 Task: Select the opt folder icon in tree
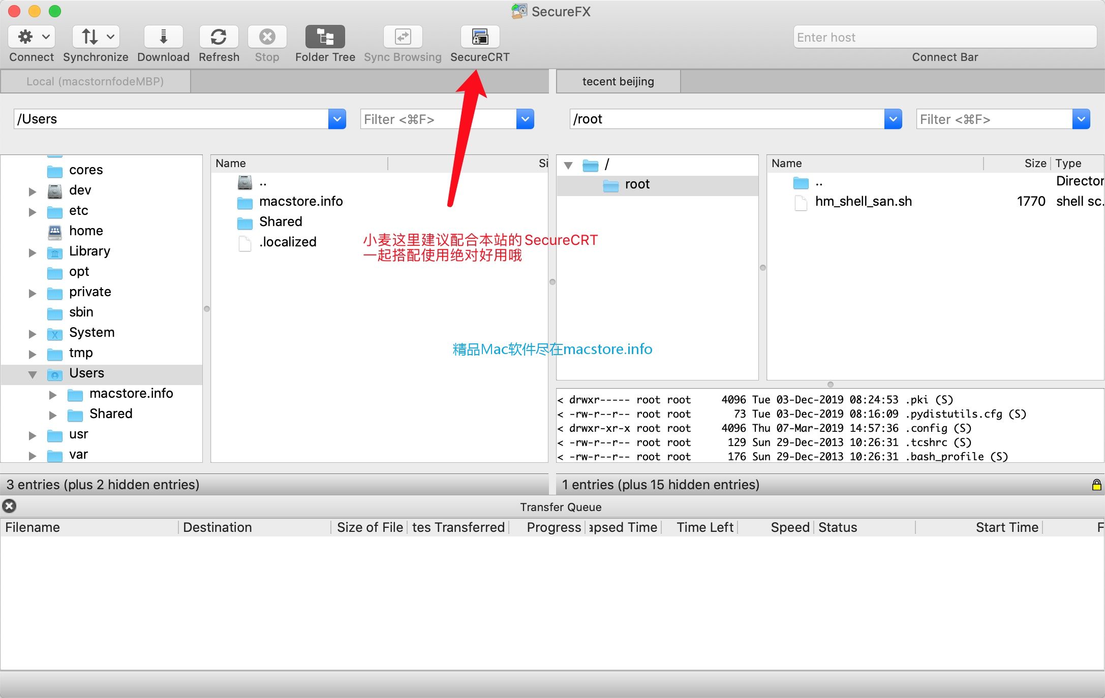click(x=54, y=273)
